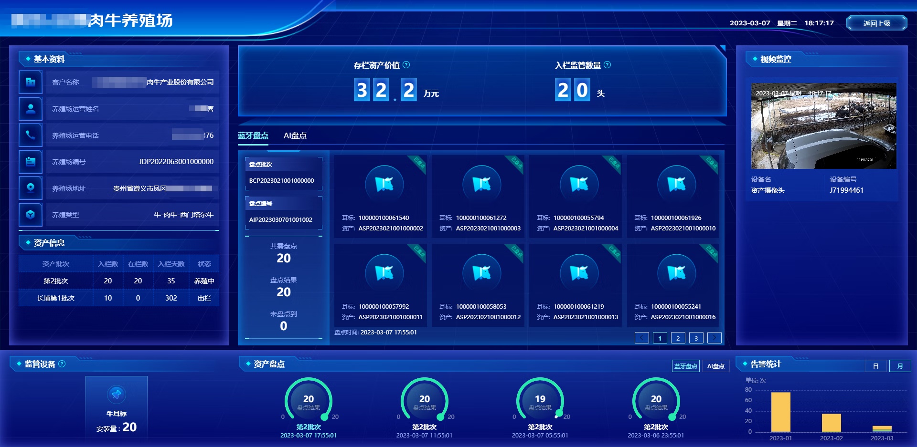Click help icon next to 监管设备
The height and width of the screenshot is (447, 917).
point(62,364)
